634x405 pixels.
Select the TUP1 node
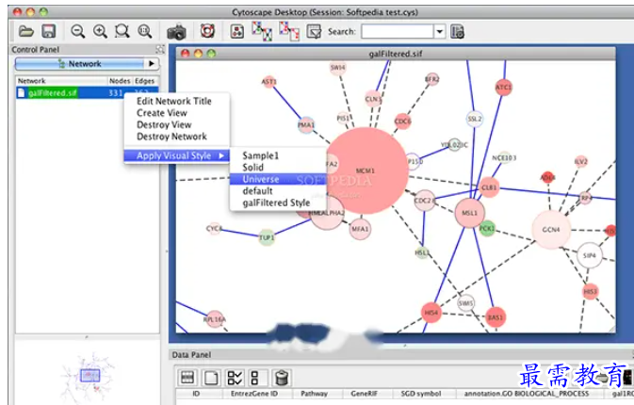coord(267,237)
